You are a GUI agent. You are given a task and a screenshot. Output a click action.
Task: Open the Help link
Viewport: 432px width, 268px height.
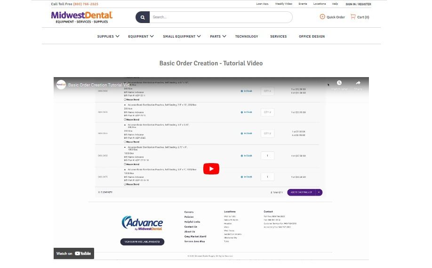pos(335,4)
